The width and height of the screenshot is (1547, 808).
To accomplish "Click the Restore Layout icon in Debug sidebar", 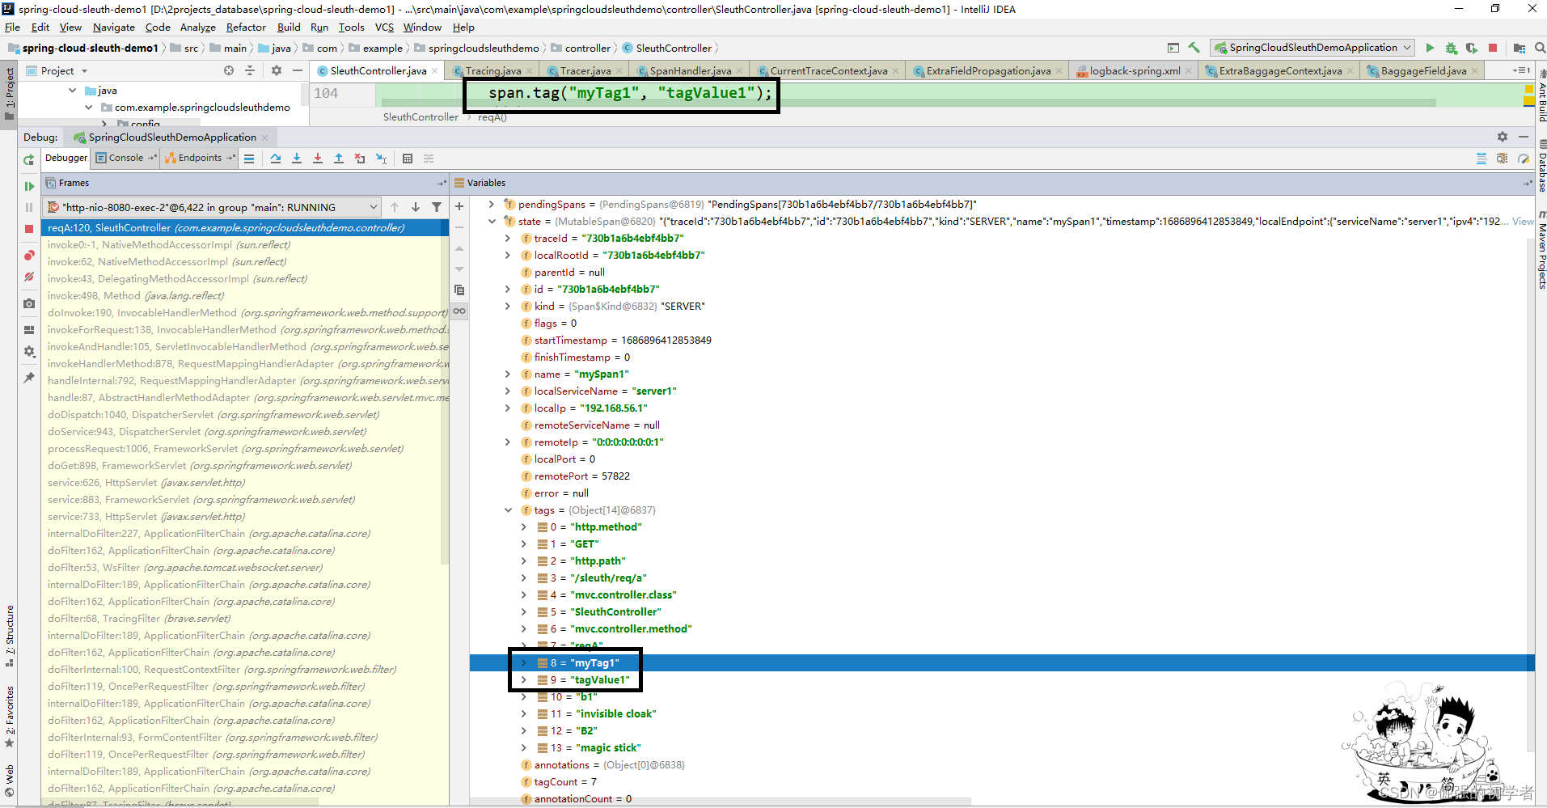I will pos(29,330).
